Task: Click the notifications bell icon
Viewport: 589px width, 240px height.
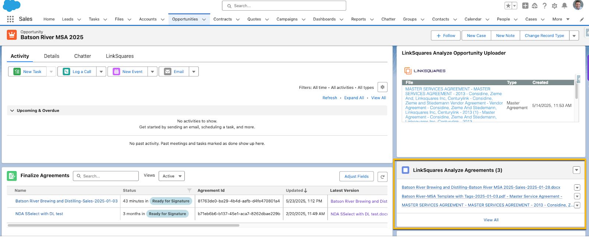Action: pyautogui.click(x=564, y=6)
